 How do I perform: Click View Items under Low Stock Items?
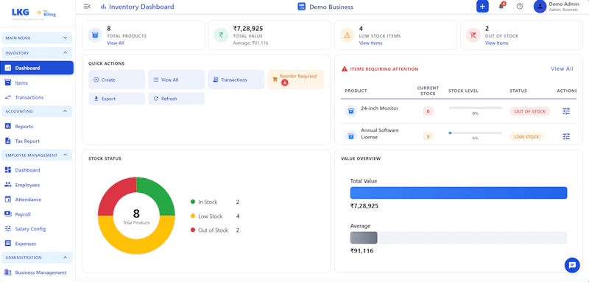[370, 43]
